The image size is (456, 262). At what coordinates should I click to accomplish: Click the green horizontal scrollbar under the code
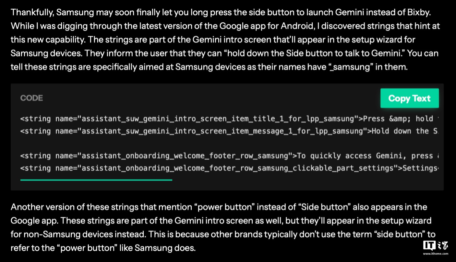96,180
